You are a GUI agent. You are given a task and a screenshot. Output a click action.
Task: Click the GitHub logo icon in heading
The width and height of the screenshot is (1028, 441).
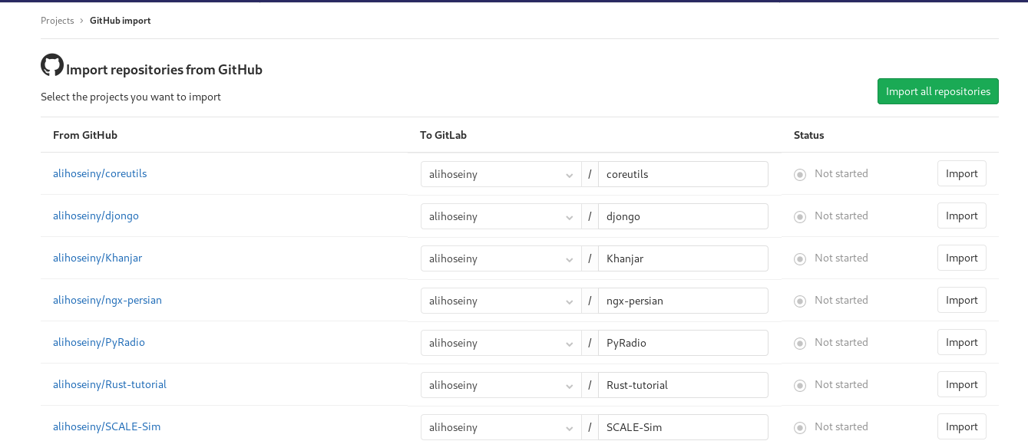(52, 65)
